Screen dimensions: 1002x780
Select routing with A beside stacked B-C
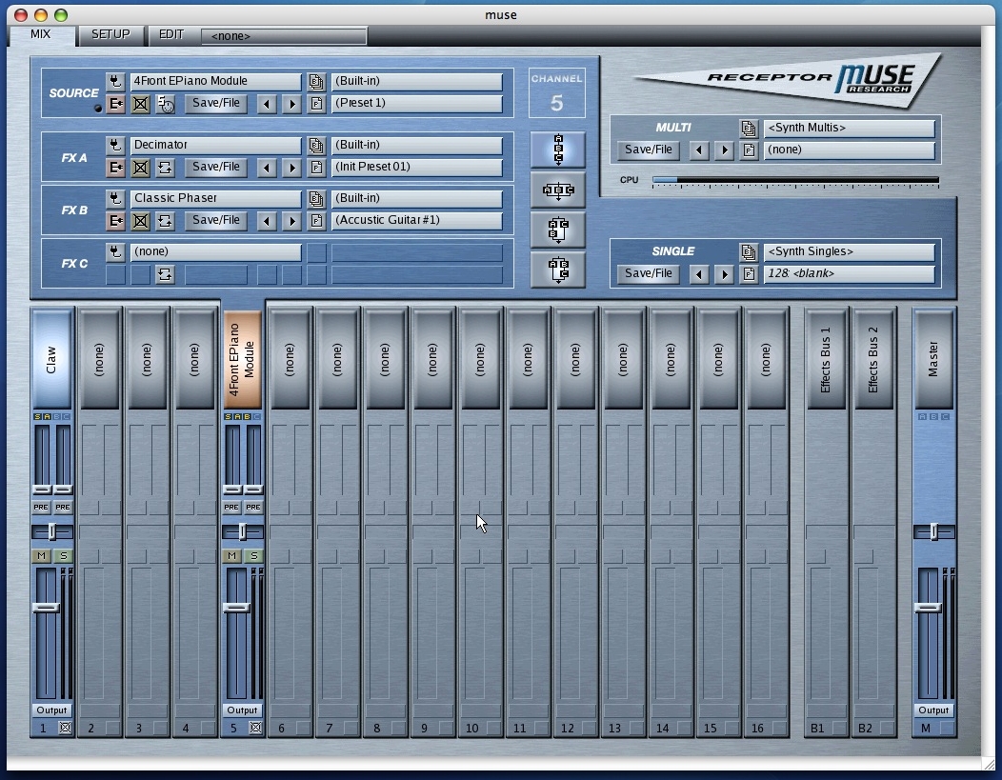558,269
